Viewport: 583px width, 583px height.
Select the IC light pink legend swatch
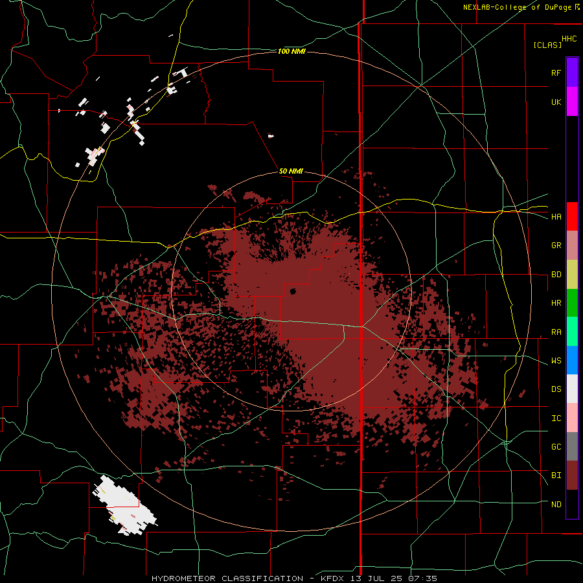(572, 418)
